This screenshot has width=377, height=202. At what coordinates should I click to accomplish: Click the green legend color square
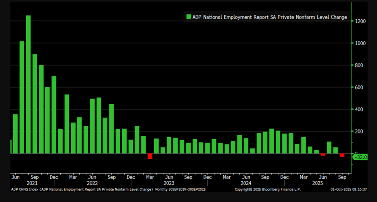coord(189,17)
